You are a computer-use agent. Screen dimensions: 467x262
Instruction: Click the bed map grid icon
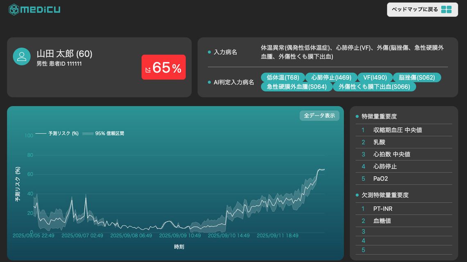tap(446, 9)
